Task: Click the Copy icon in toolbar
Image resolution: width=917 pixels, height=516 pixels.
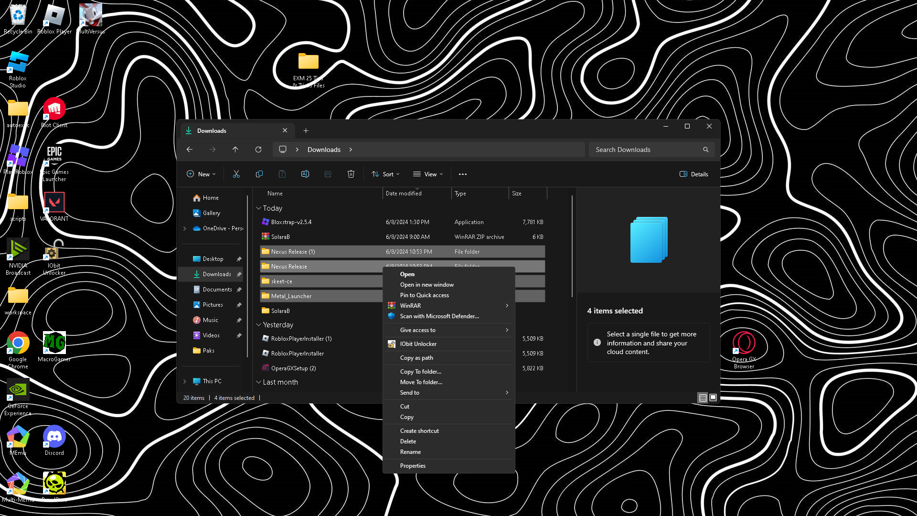Action: point(259,174)
